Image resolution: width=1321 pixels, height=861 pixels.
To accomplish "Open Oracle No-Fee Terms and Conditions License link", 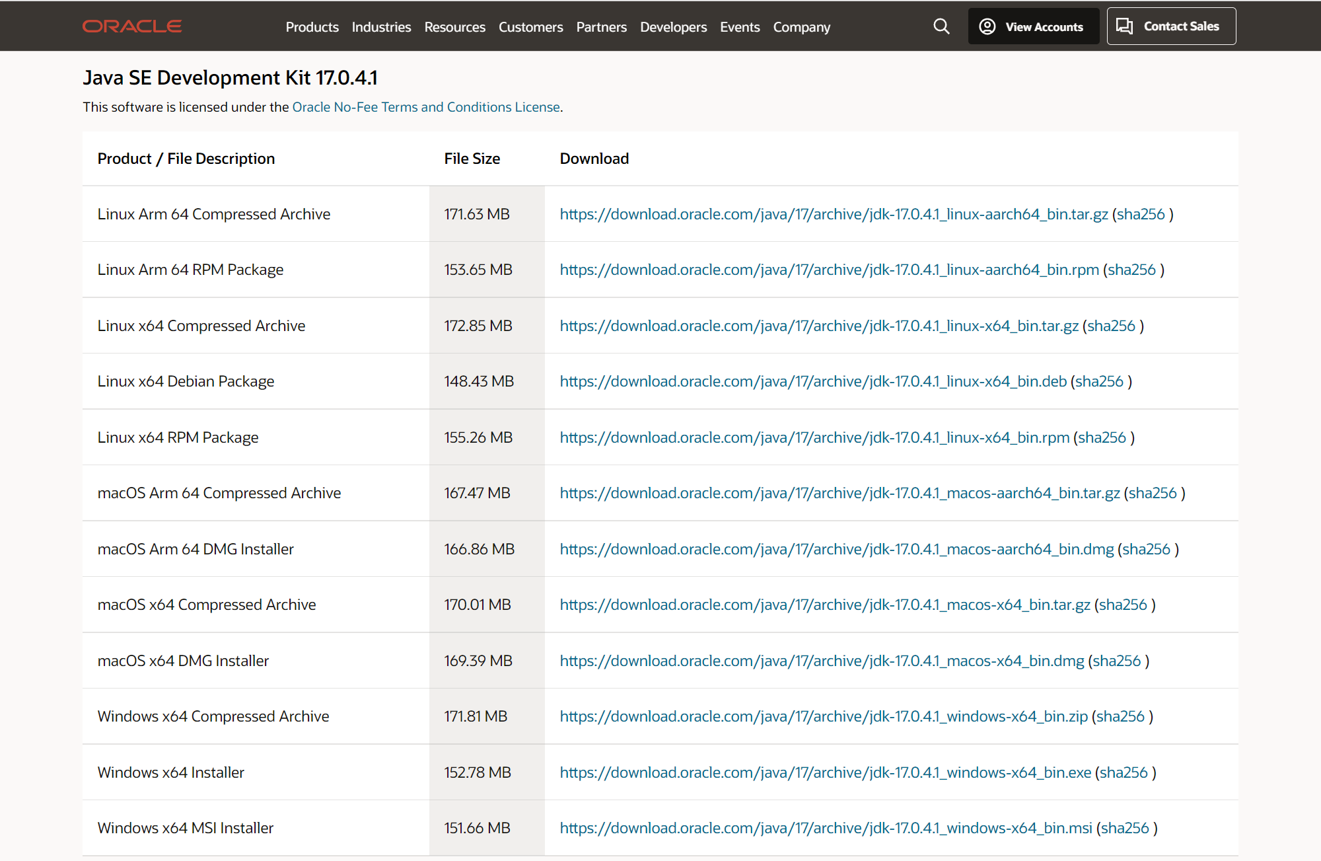I will [x=426, y=107].
